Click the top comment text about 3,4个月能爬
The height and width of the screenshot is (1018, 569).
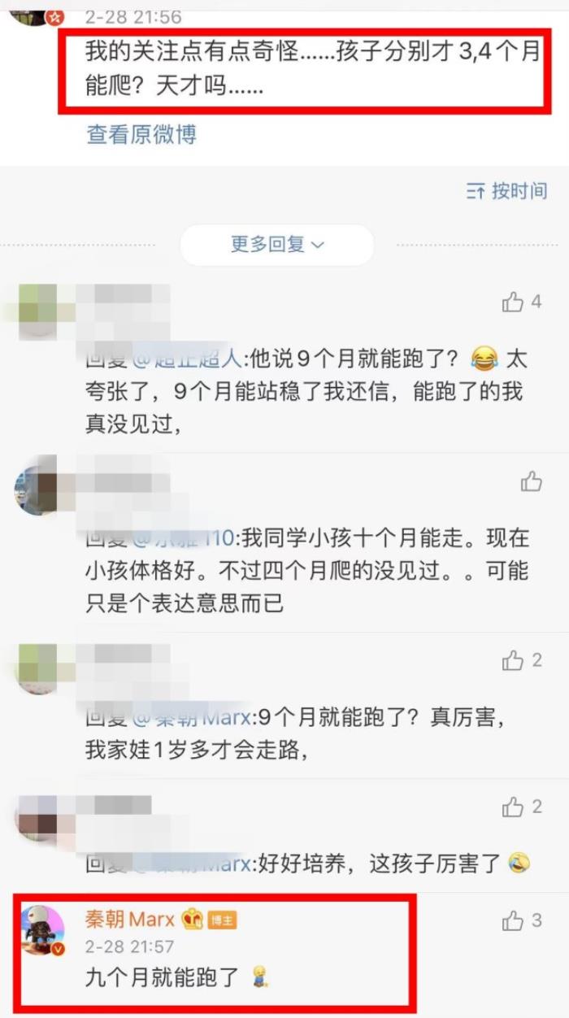(x=313, y=69)
